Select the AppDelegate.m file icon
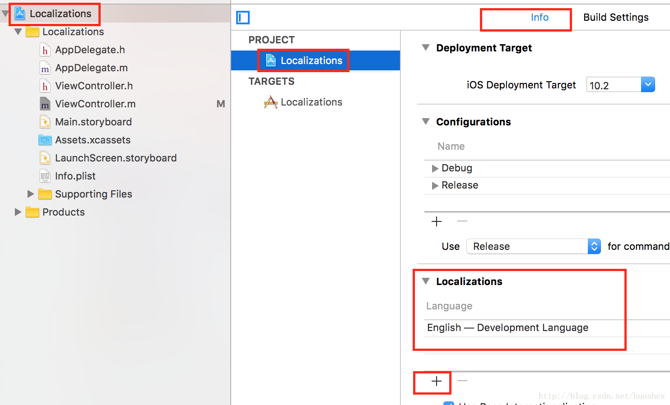 (x=45, y=68)
